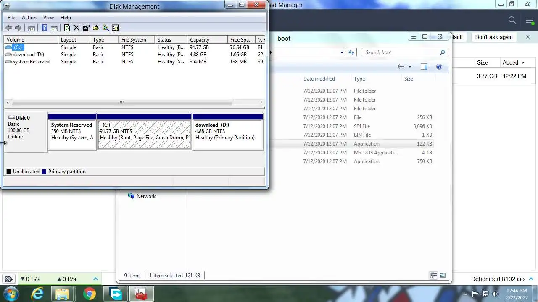Click the Explore magnifier toolbar icon
This screenshot has height=302, width=538.
coord(105,28)
